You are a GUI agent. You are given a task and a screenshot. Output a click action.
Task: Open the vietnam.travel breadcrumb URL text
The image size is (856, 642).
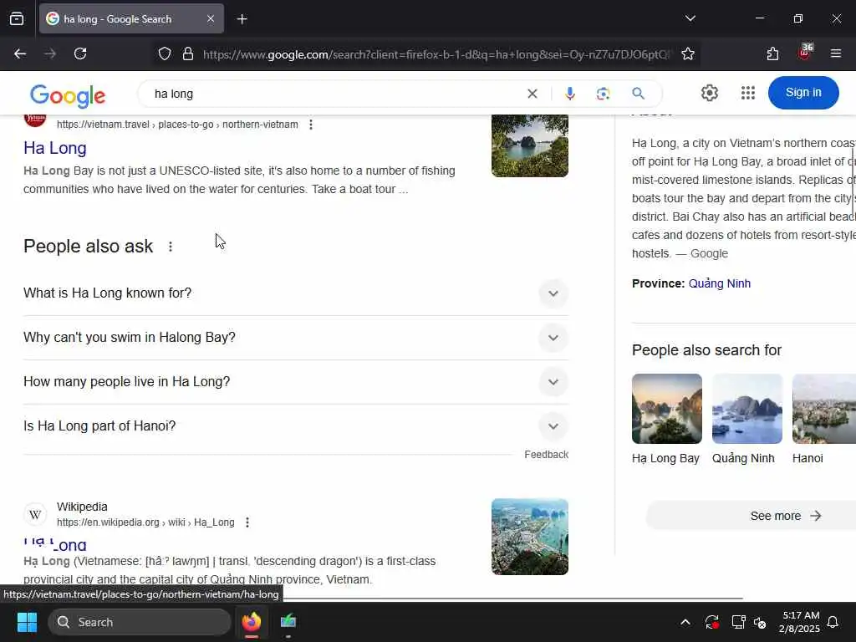pos(177,125)
